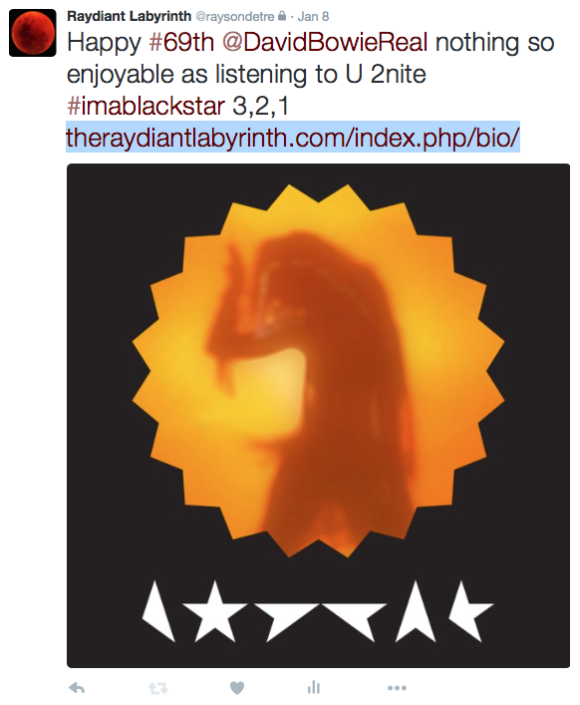Viewport: 580px width, 705px height.
Task: Follow the theraydiantlabyrinth.com bio link
Action: [x=293, y=137]
